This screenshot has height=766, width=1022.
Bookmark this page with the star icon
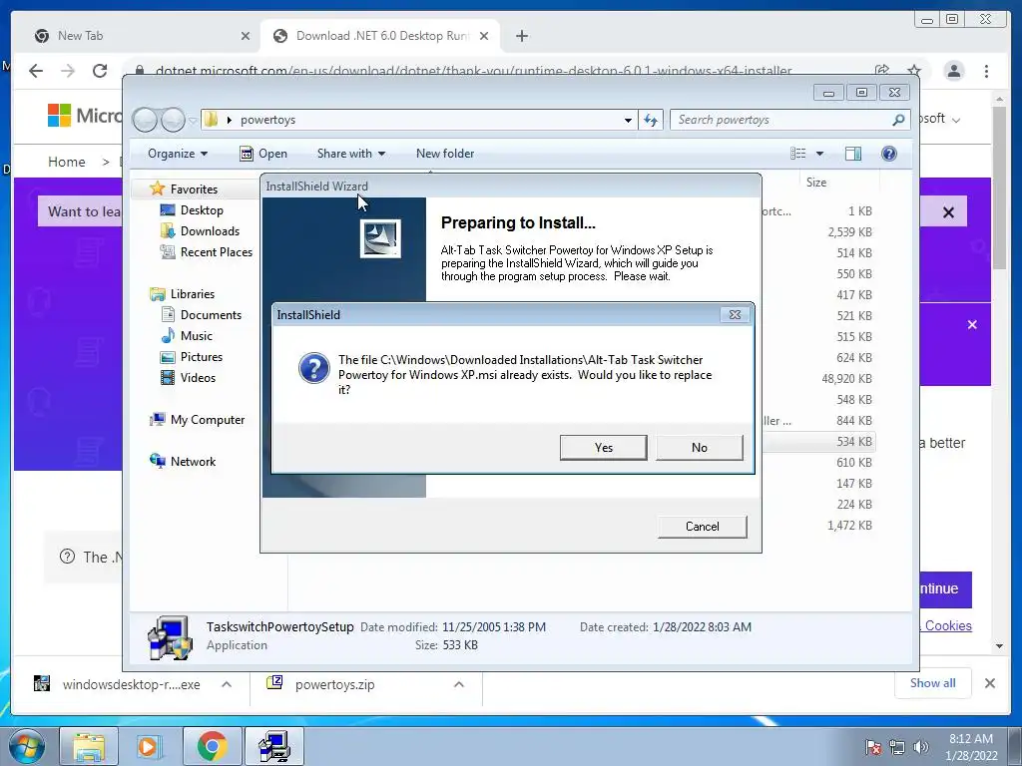914,71
